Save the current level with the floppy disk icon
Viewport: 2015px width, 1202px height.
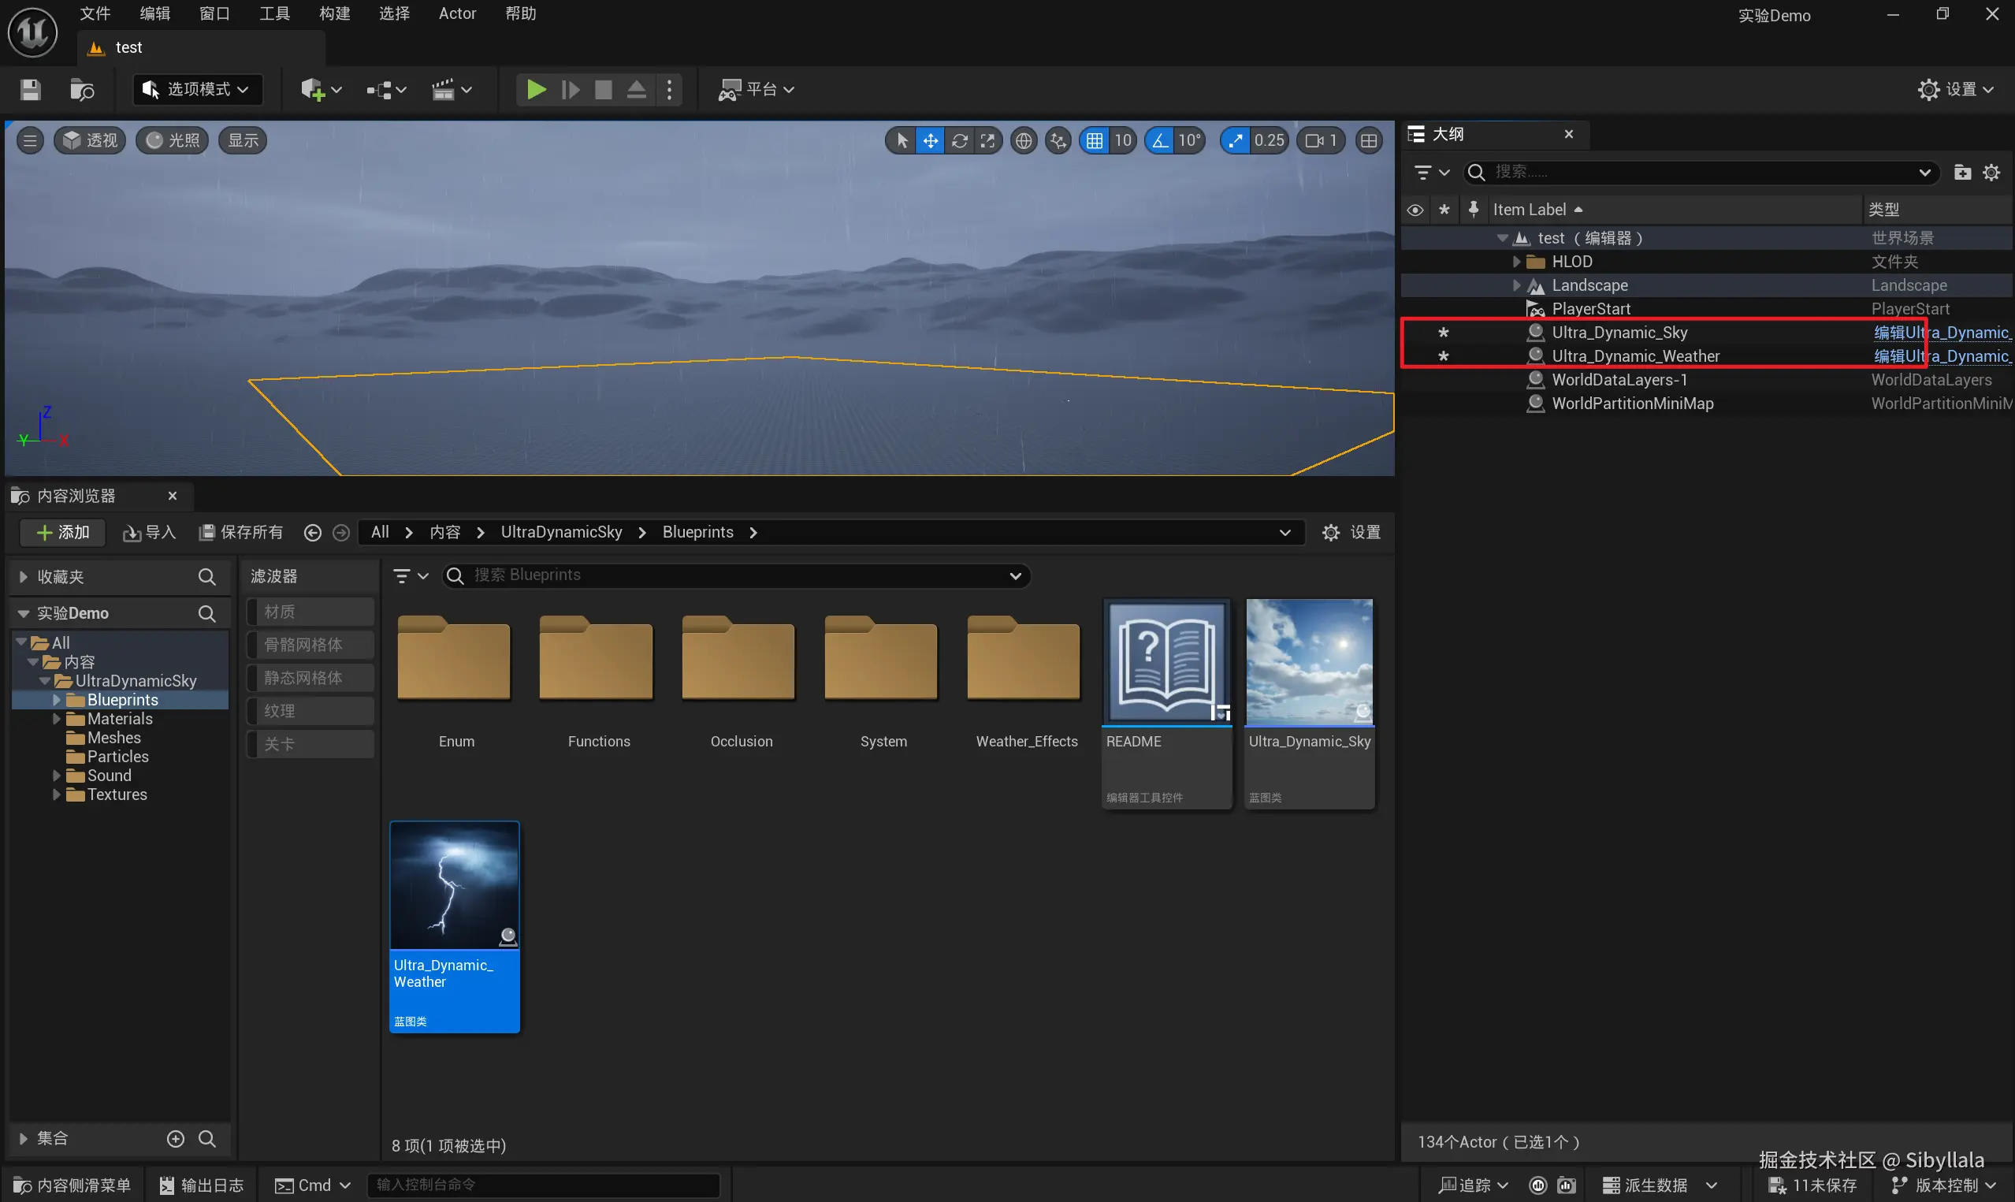30,89
